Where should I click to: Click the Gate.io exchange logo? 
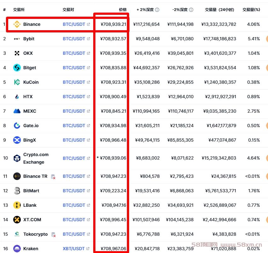click(x=17, y=126)
